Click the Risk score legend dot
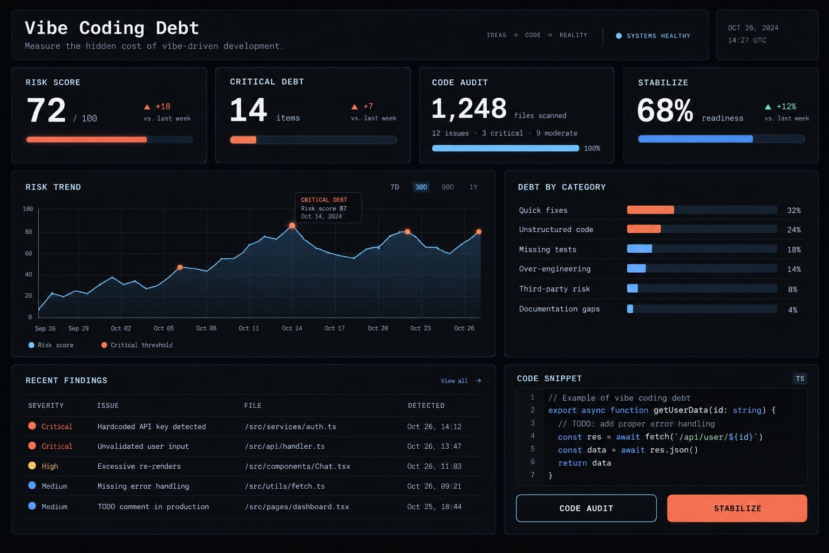 [x=31, y=345]
